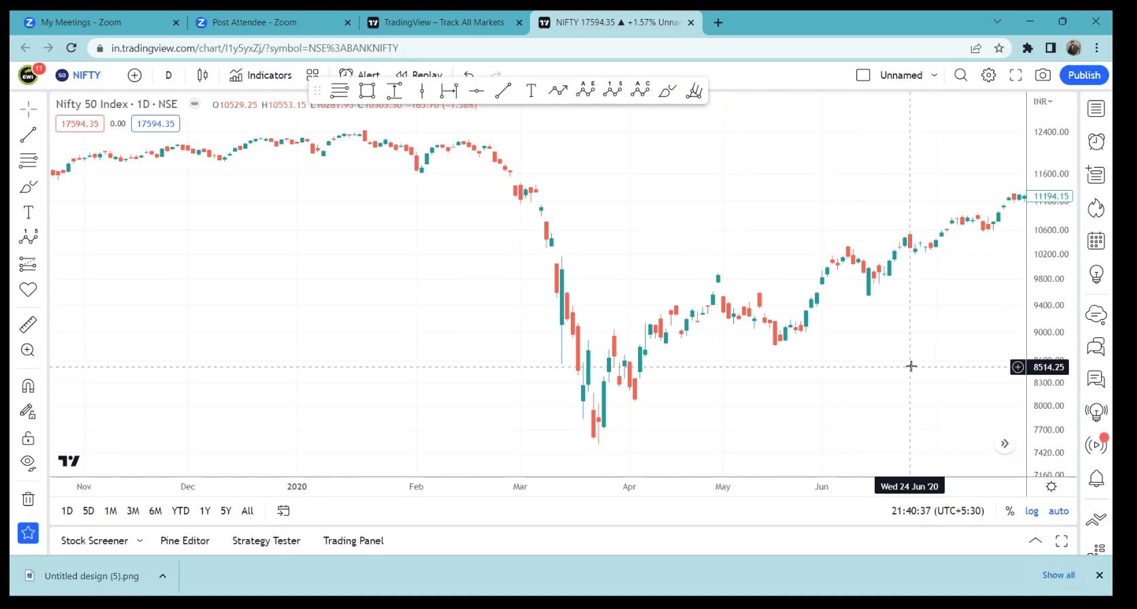Screen dimensions: 1137x609
Task: Toggle stay in drawing mode
Action: click(28, 411)
